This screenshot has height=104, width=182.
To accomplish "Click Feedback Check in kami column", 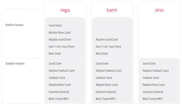I will pos(104,78).
